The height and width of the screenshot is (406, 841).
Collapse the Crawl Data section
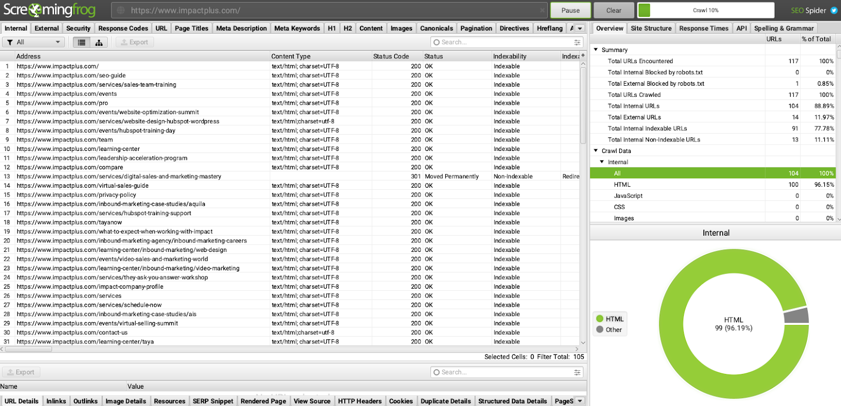pos(596,150)
